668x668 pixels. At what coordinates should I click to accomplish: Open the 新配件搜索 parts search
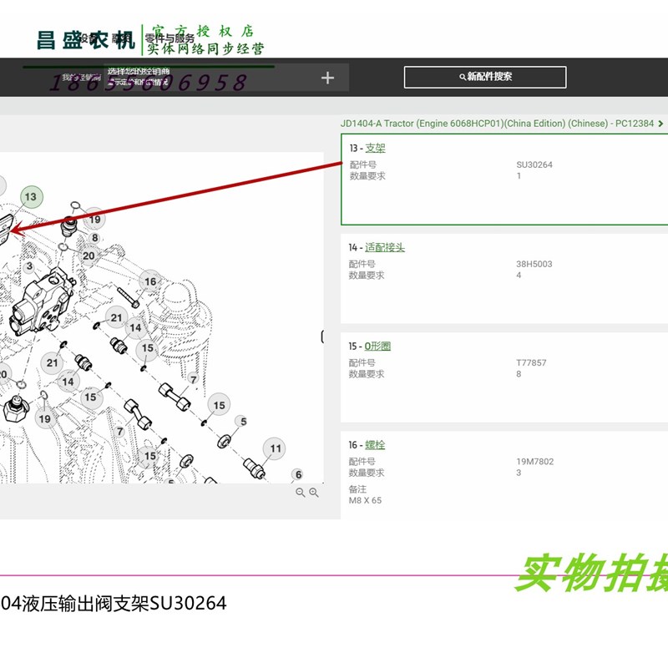coord(485,77)
